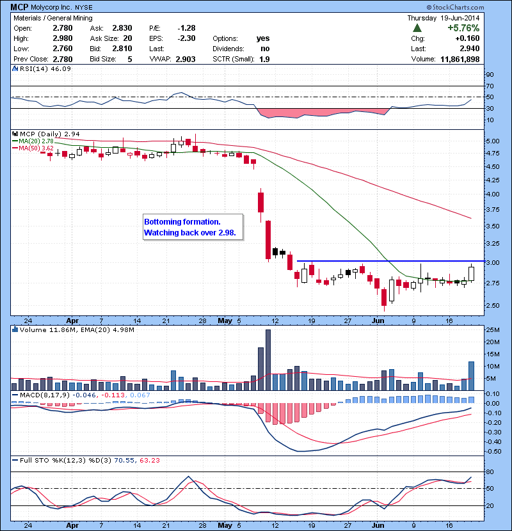Click the EPS value -2.30
The image size is (512, 531).
[187, 38]
